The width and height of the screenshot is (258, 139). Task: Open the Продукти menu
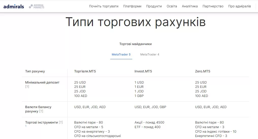pyautogui.click(x=154, y=6)
